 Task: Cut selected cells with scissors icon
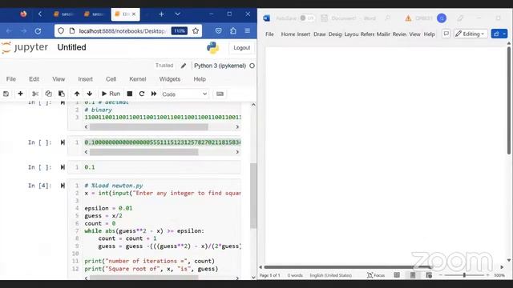[35, 94]
